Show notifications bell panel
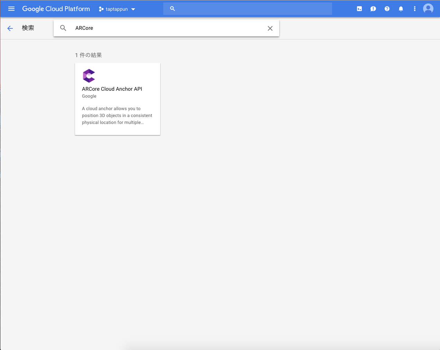Screen dimensions: 440x350 click(x=401, y=9)
